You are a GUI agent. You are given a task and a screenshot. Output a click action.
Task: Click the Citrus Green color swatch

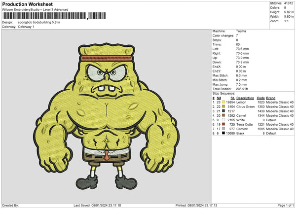point(223,106)
